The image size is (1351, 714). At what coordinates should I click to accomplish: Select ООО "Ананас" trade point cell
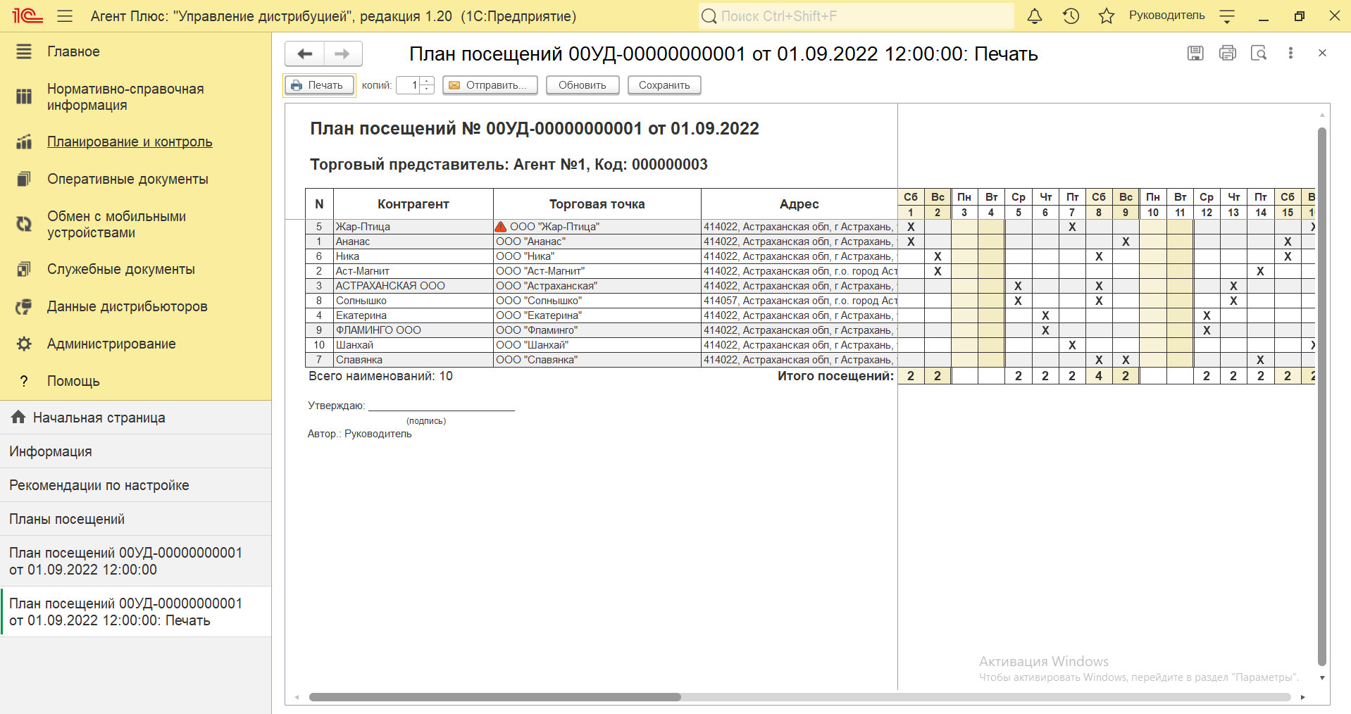[597, 242]
